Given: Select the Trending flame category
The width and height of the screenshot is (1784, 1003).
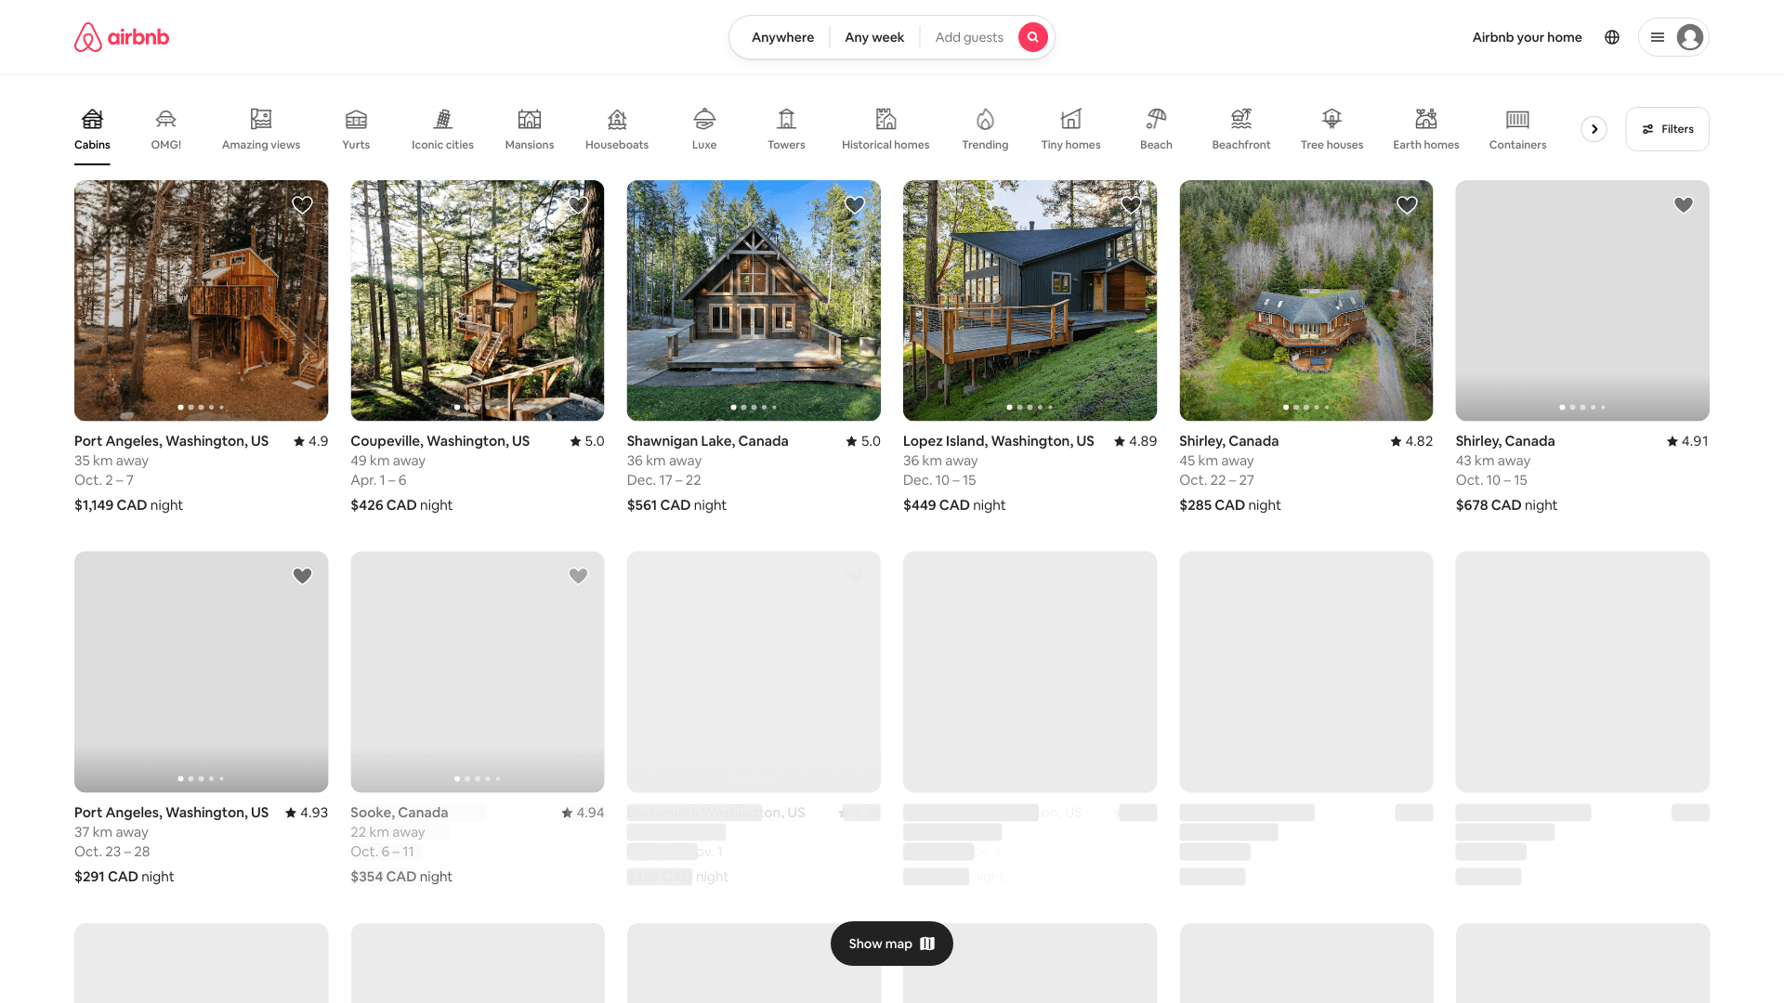Looking at the screenshot, I should (x=985, y=130).
